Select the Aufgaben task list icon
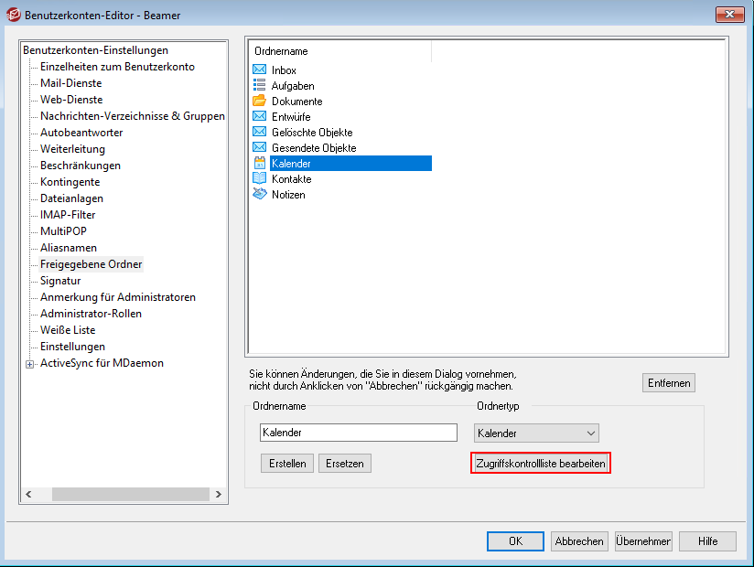The width and height of the screenshot is (754, 567). pos(259,86)
